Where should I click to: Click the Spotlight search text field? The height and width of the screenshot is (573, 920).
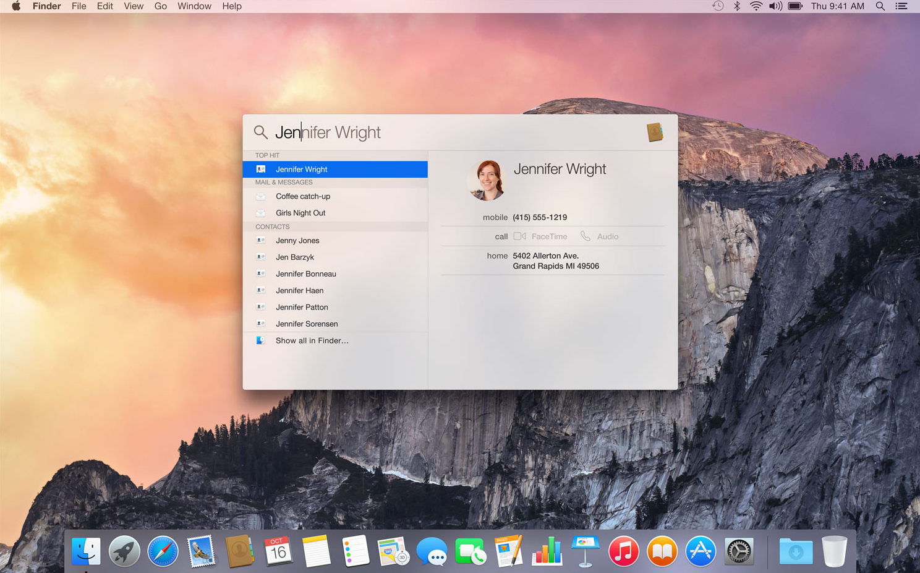[451, 132]
